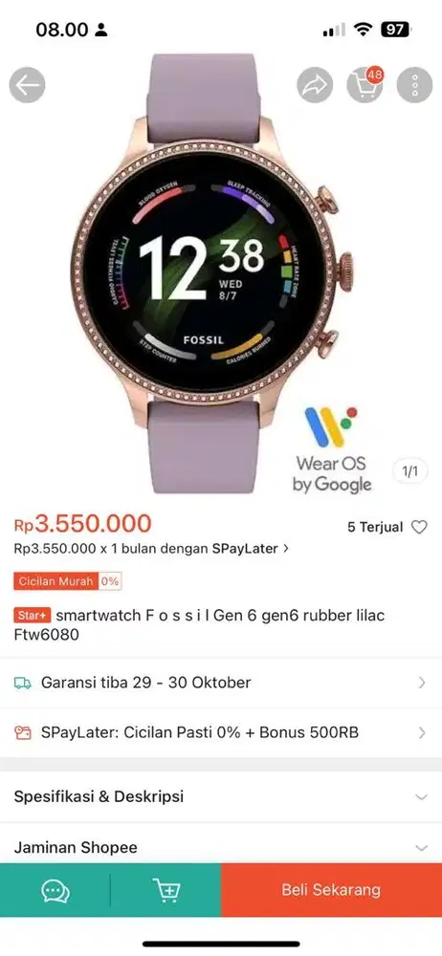Tap the SPayLater wallet icon
Viewport: 442px width, 956px height.
click(23, 732)
